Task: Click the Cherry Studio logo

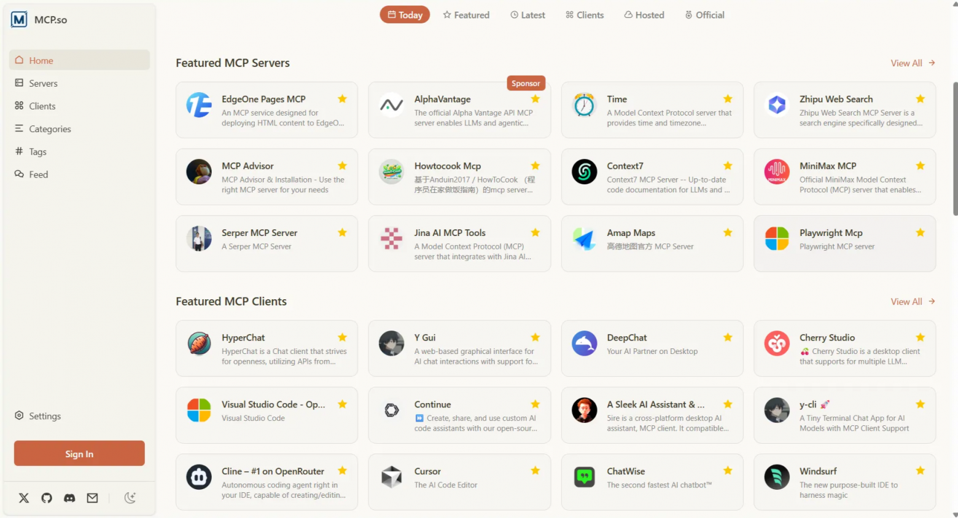Action: coord(777,343)
